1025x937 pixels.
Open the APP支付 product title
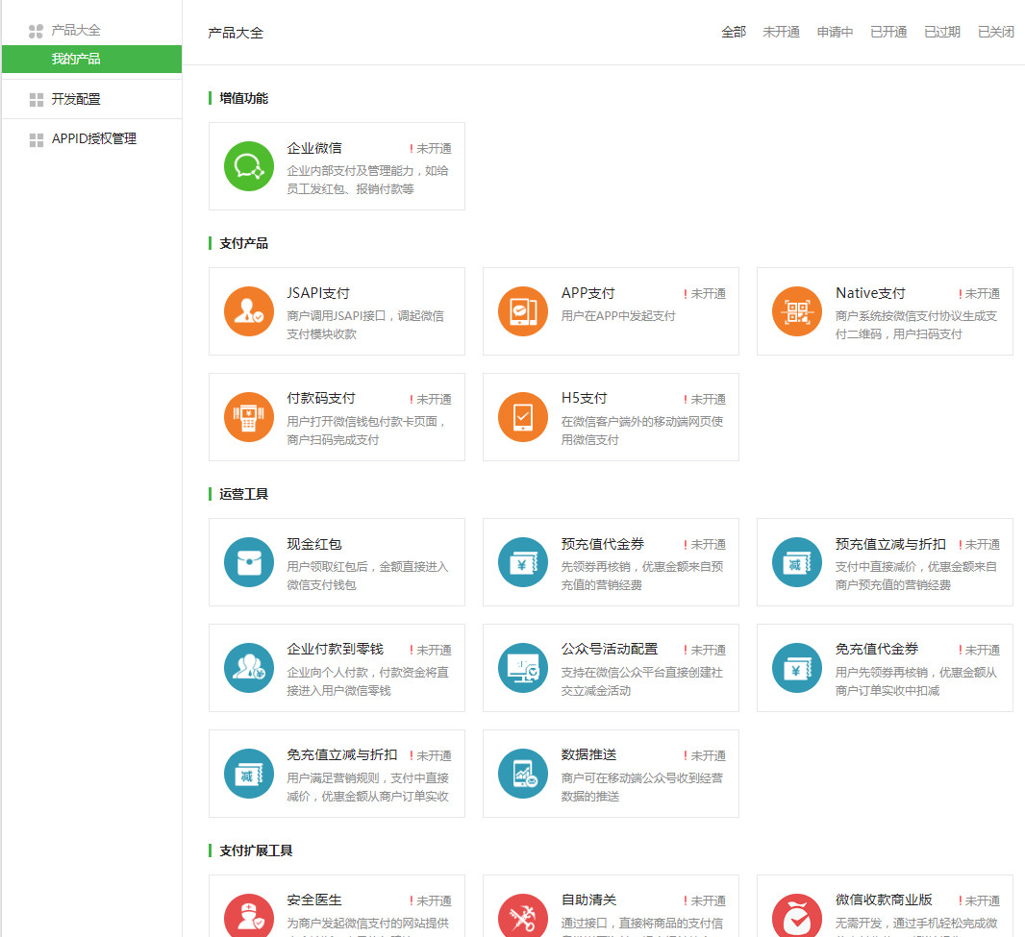[x=588, y=293]
